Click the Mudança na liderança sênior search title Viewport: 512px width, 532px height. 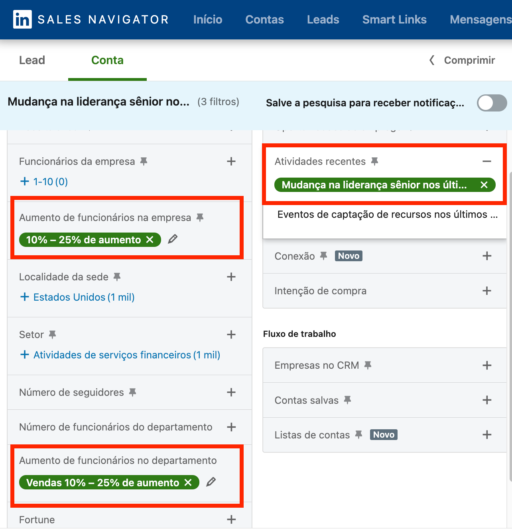[98, 102]
